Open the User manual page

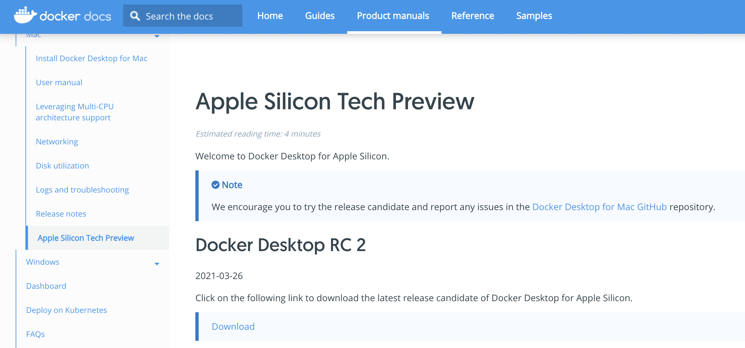pos(59,82)
